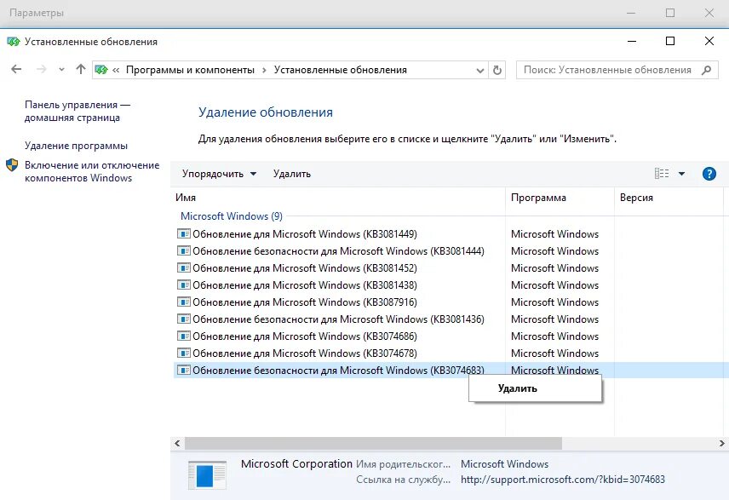Click 'Microsoft Windows' program cell for KB3081449

(554, 234)
